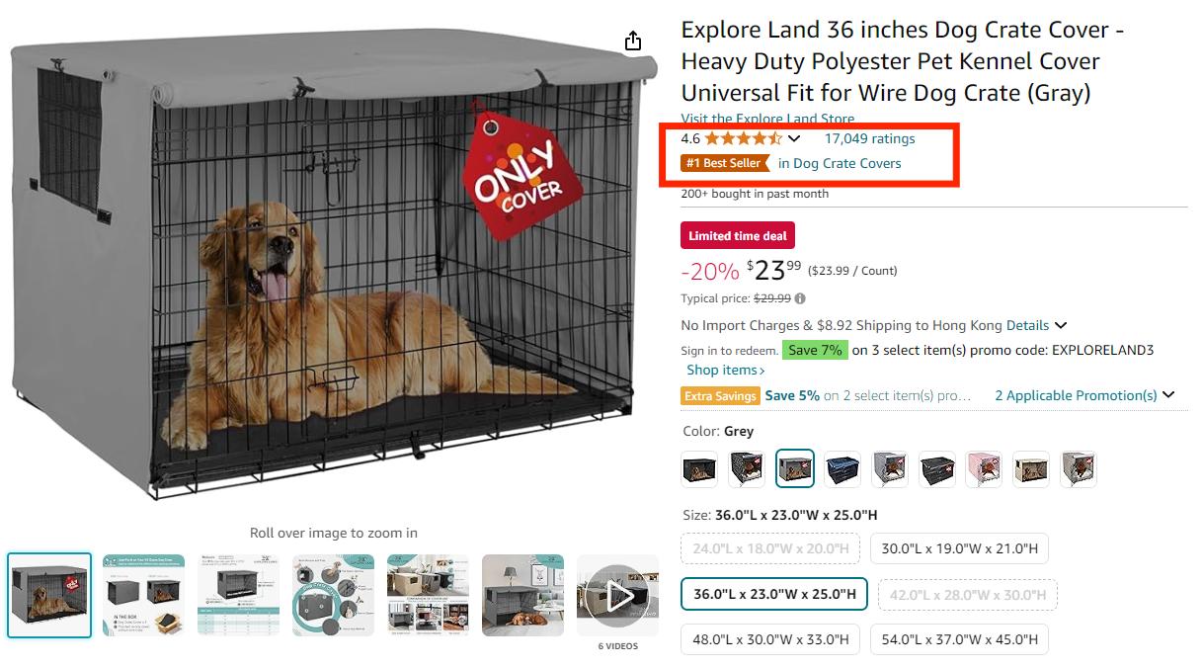Click the #1 Best Seller badge
Screen dimensions: 1202x668
click(x=725, y=163)
